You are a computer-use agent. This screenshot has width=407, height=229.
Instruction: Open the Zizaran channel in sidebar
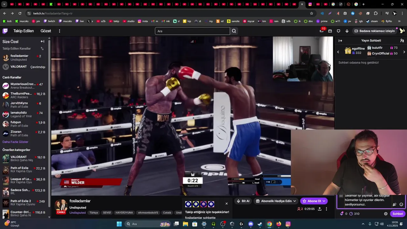tap(25, 134)
